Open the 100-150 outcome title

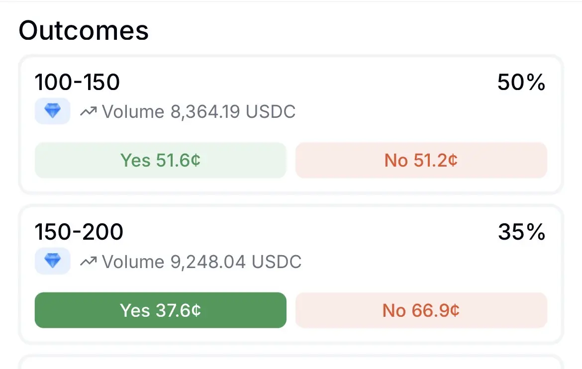tap(77, 82)
